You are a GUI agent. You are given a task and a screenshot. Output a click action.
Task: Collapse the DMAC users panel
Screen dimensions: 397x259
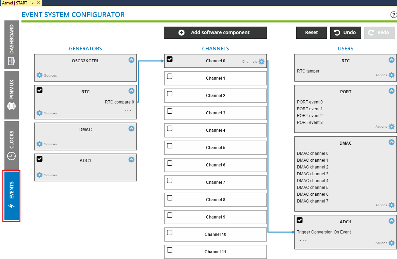391,142
